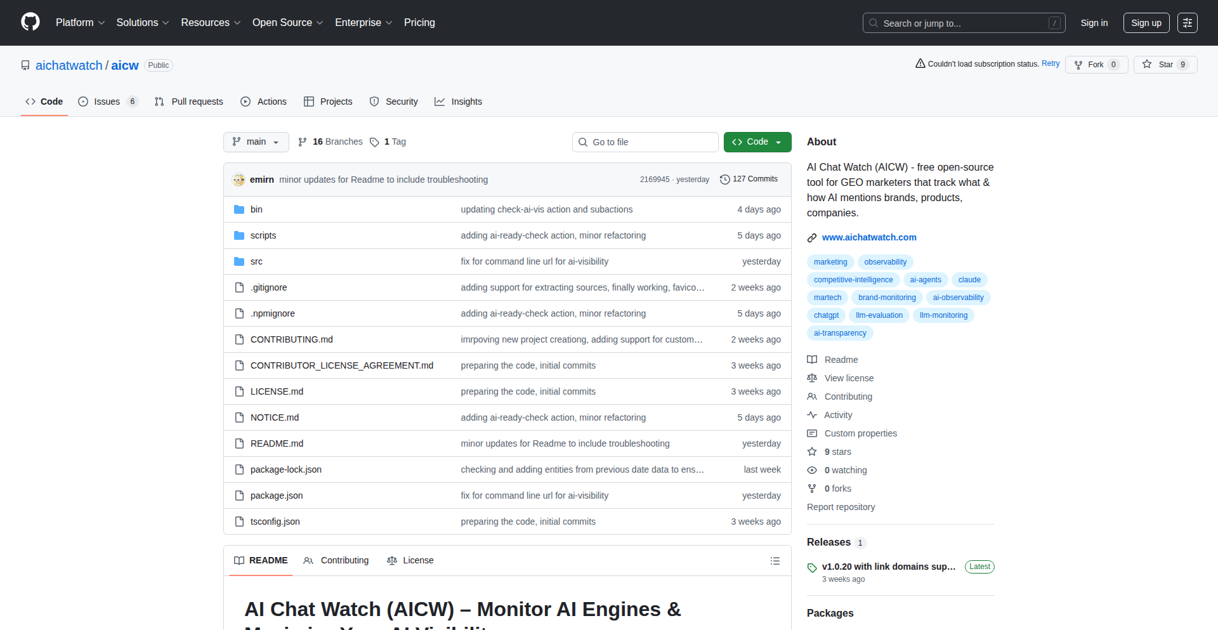Open the Insights tab
The height and width of the screenshot is (630, 1218).
coord(458,102)
